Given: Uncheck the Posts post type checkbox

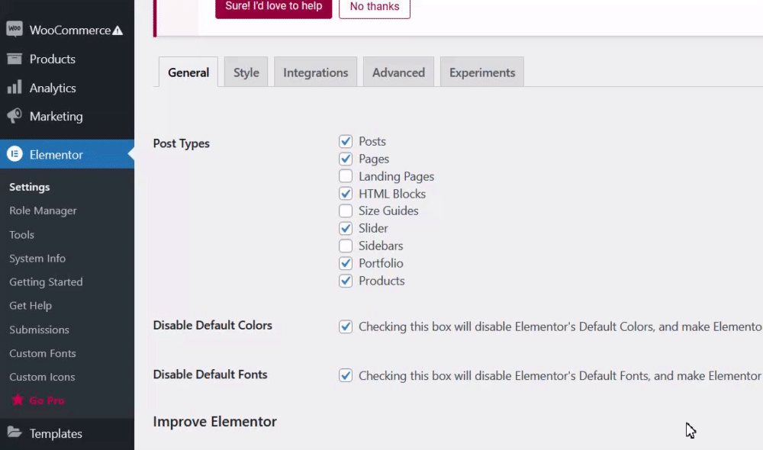Looking at the screenshot, I should point(346,141).
